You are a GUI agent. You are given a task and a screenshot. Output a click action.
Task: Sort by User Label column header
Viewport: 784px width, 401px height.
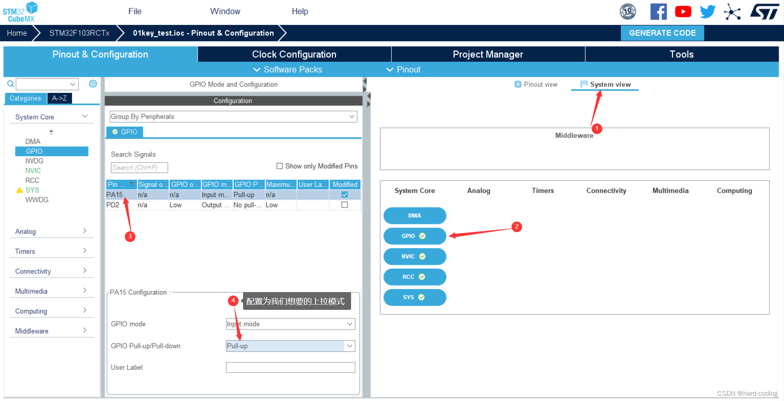click(313, 184)
